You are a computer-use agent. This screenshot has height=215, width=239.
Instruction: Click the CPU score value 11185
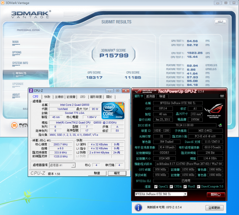tap(133, 78)
